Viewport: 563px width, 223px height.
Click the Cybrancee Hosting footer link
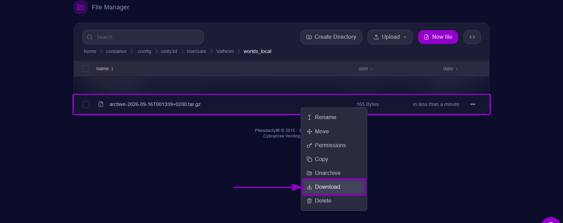282,136
